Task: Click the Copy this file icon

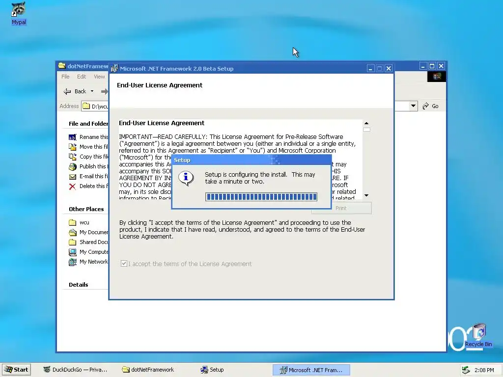Action: [73, 157]
